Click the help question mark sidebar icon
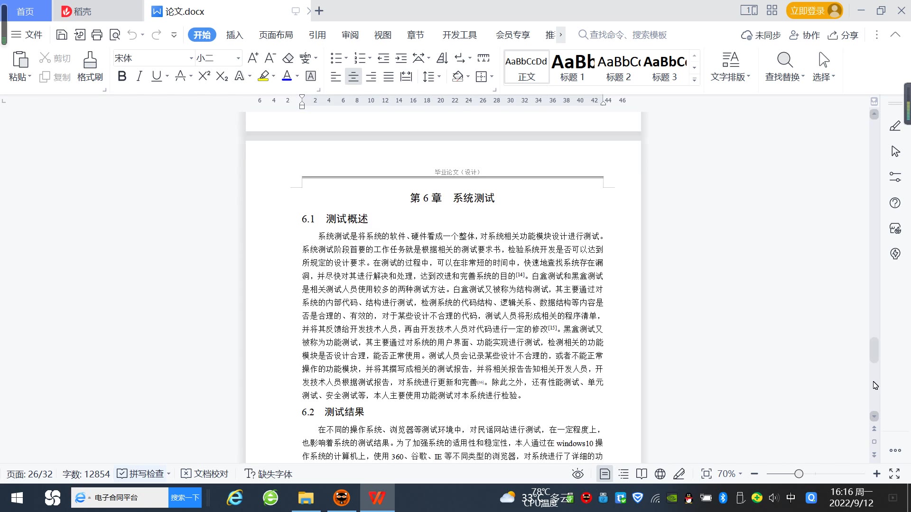This screenshot has width=911, height=512. click(x=895, y=203)
